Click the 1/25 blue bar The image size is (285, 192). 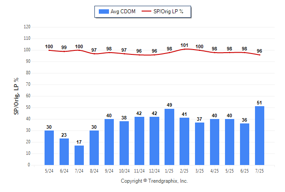click(x=169, y=137)
